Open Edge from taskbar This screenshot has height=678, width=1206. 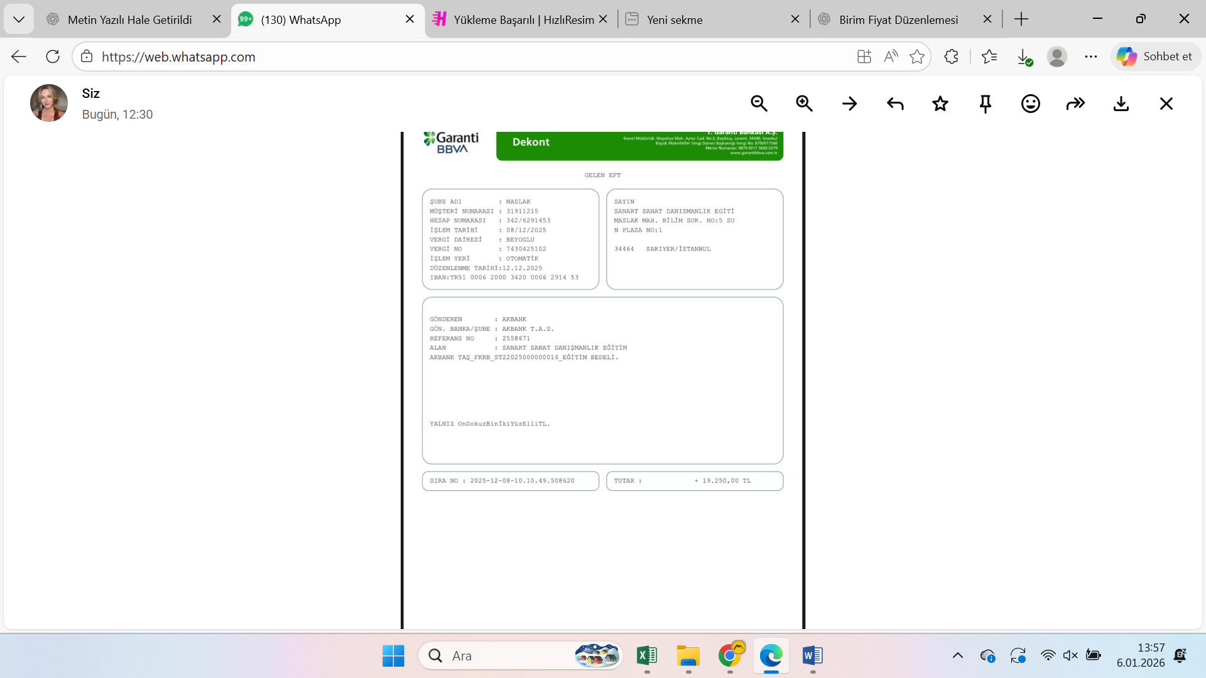[x=771, y=656]
